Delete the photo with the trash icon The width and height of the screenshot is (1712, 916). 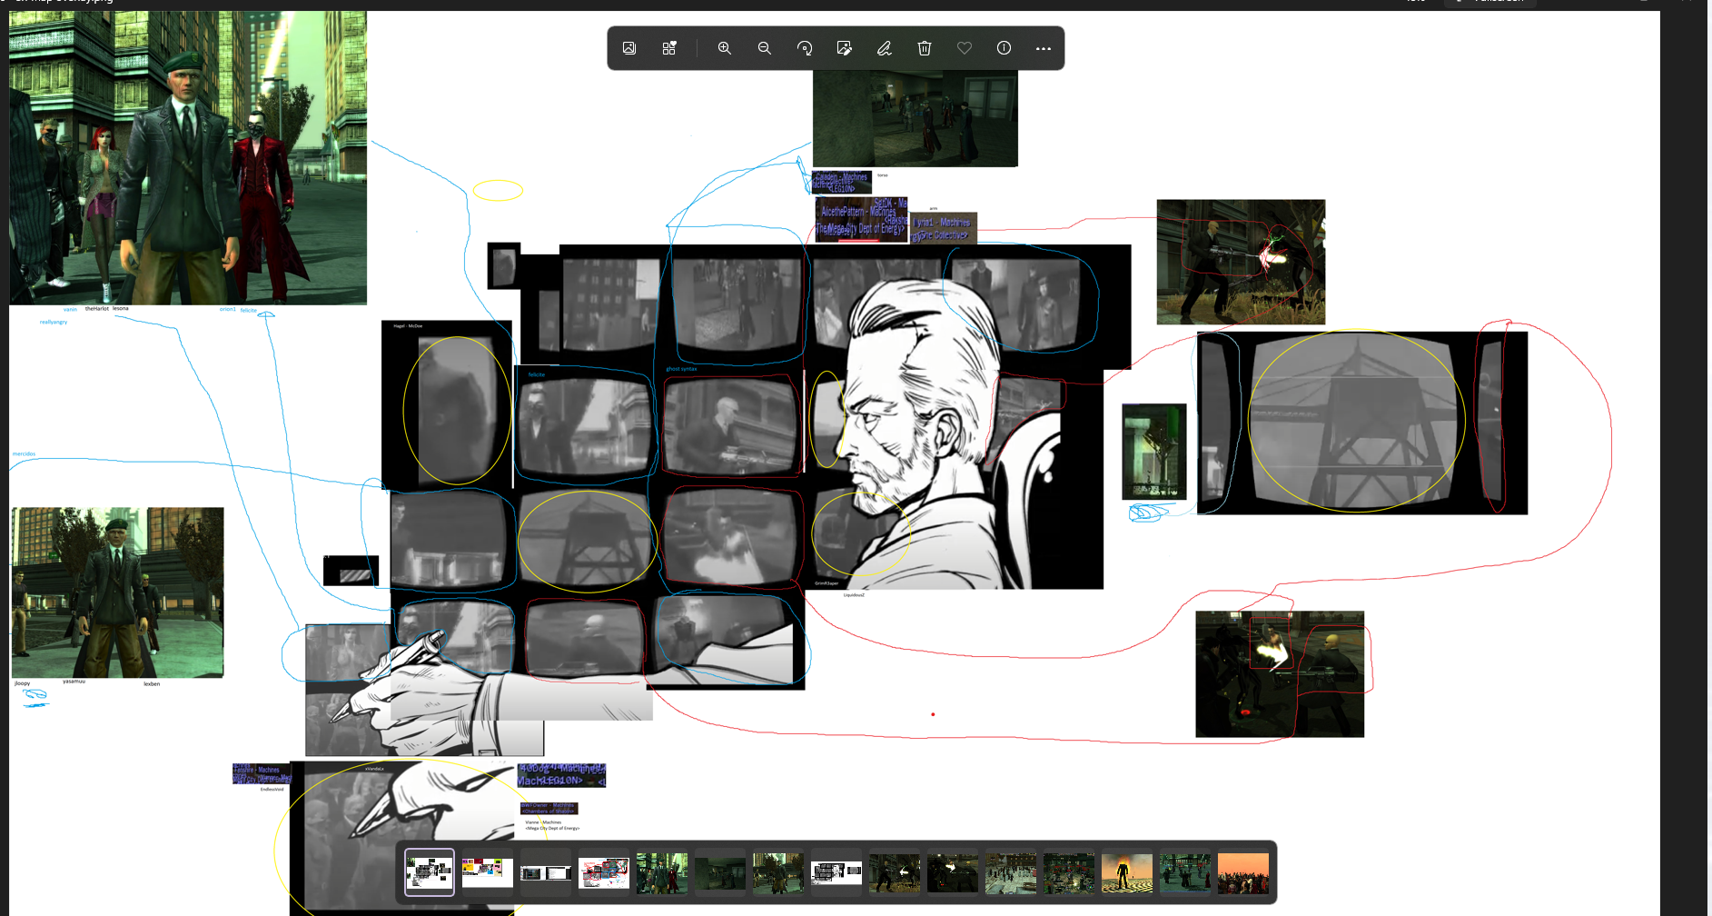(x=925, y=48)
